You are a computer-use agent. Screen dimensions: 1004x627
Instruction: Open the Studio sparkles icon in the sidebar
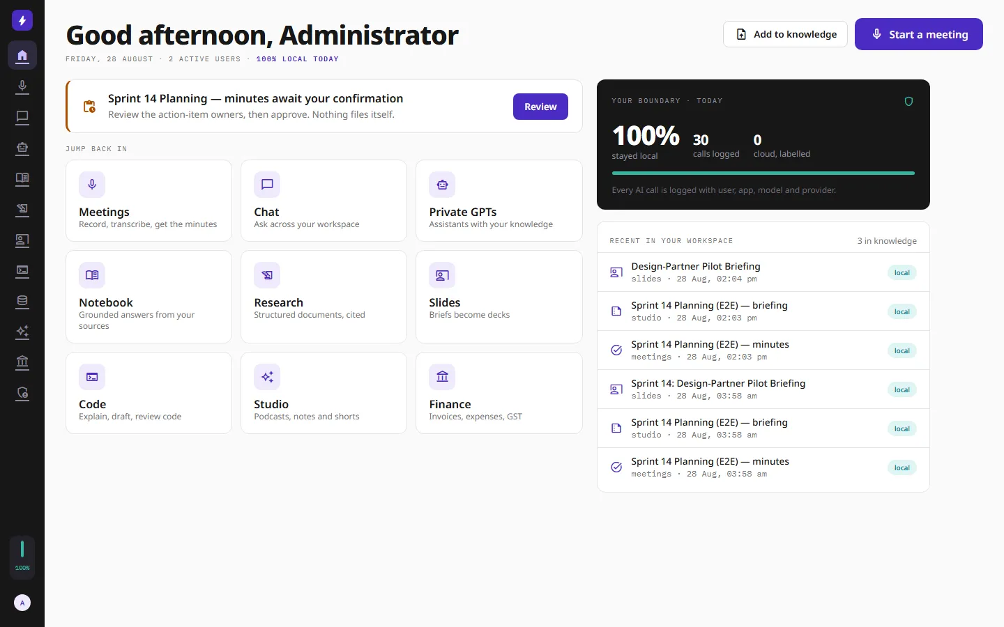[22, 332]
